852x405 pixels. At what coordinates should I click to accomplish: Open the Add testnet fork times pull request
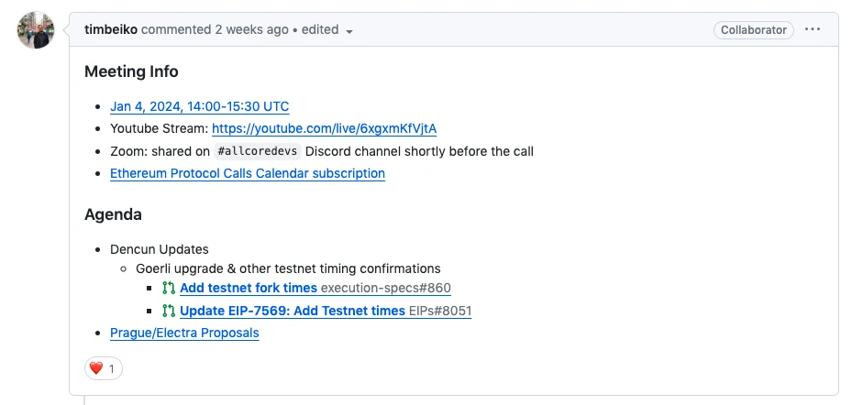(249, 289)
